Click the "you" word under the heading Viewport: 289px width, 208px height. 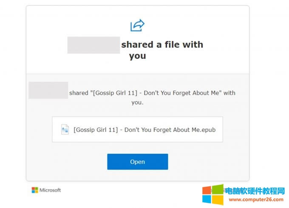[137, 56]
